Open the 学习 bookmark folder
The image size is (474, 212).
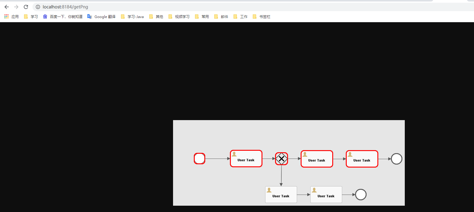[x=31, y=17]
